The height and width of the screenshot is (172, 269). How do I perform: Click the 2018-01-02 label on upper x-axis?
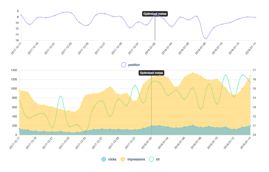(x=150, y=48)
